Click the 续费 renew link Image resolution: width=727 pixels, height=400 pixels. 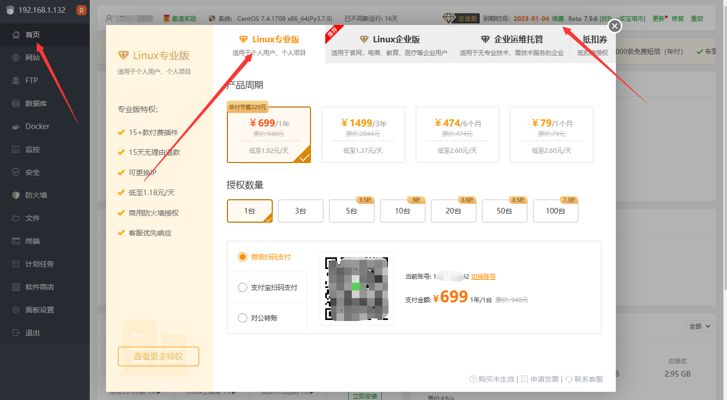pyautogui.click(x=558, y=18)
